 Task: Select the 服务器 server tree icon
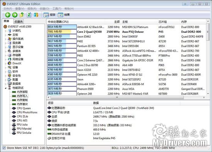pos(10,43)
